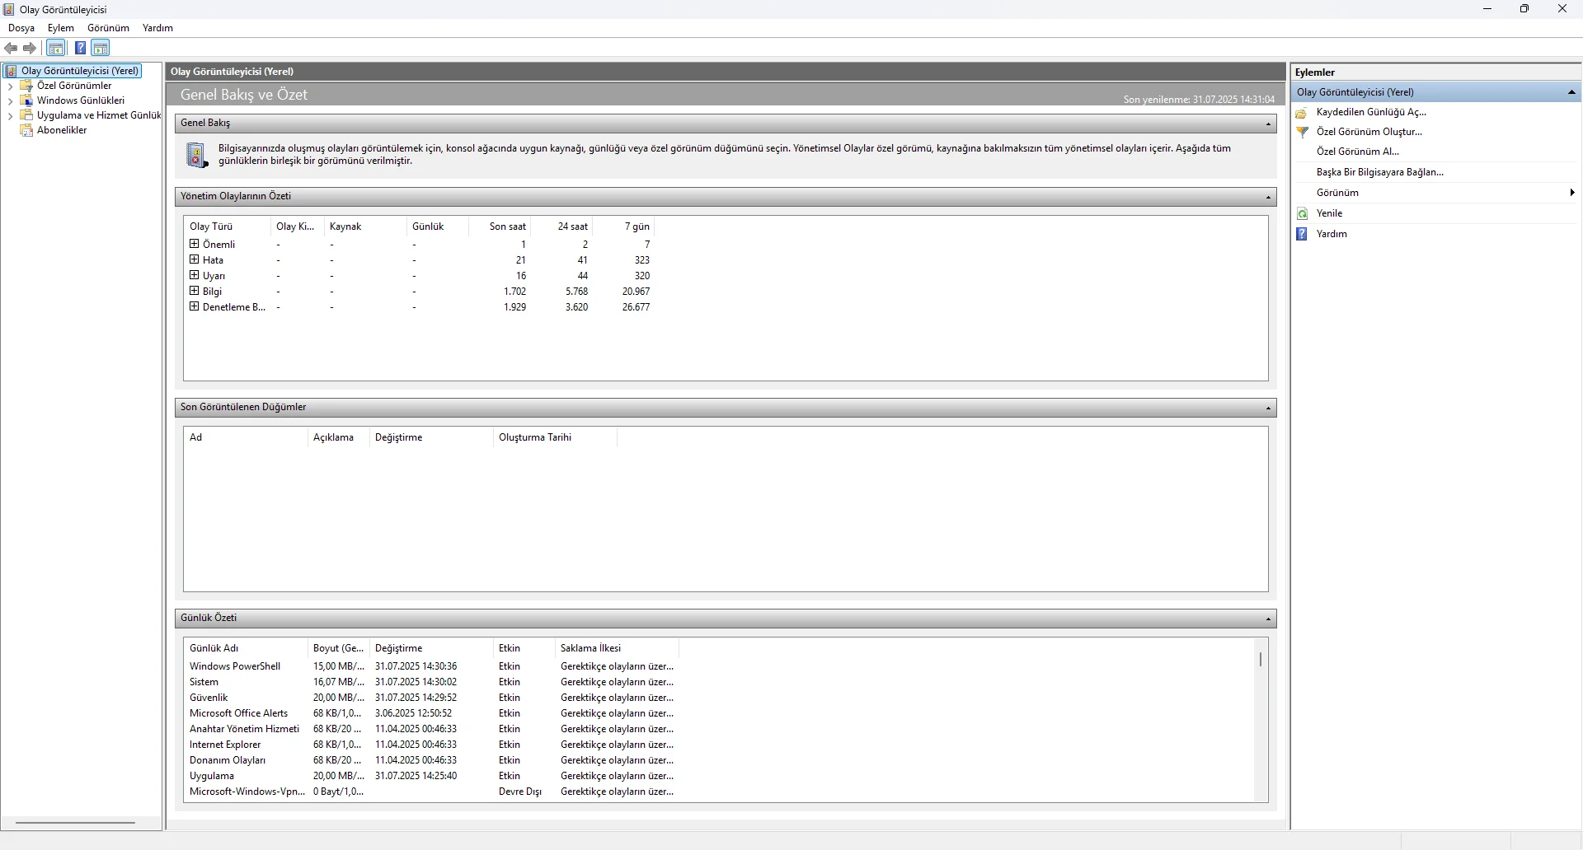The image size is (1583, 850).
Task: Select the Anahtar Yönetim Hizmeti log row
Action: click(x=432, y=729)
